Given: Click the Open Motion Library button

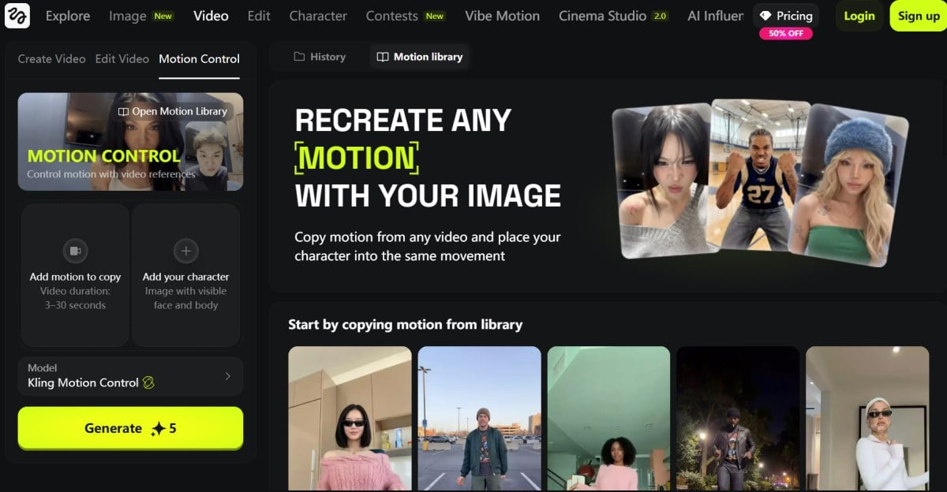Looking at the screenshot, I should (x=173, y=111).
